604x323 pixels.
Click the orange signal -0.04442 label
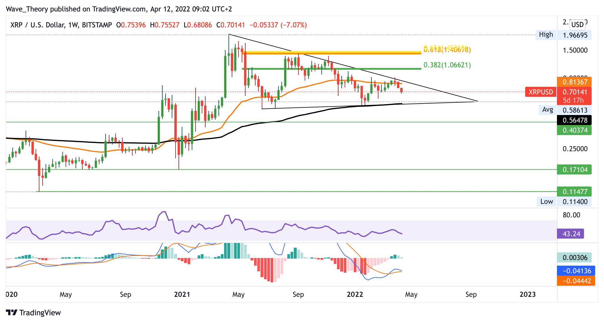pos(576,281)
